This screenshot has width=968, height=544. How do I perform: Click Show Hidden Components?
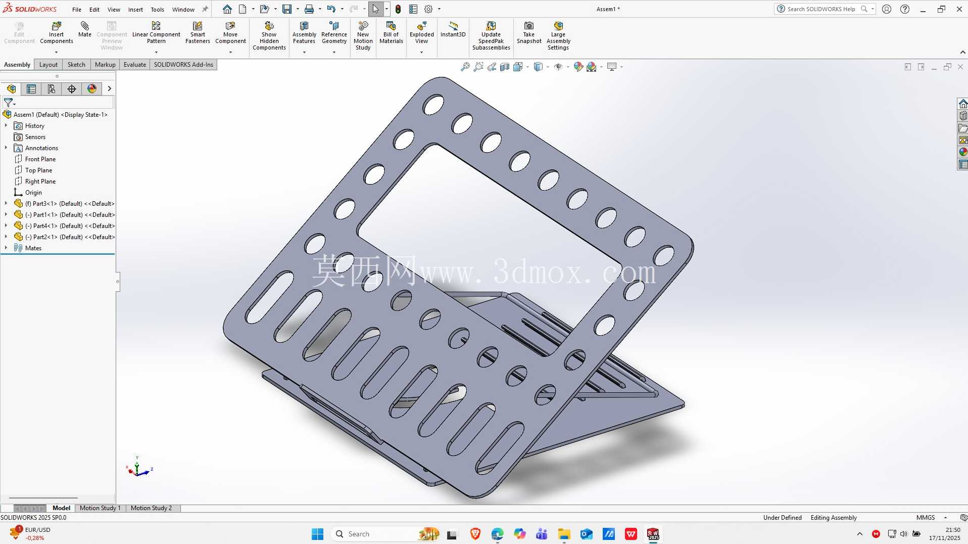(269, 35)
